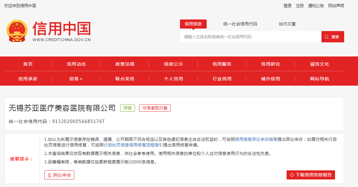Click the magnifier icon in search button
This screenshot has width=358, height=187.
click(327, 37)
